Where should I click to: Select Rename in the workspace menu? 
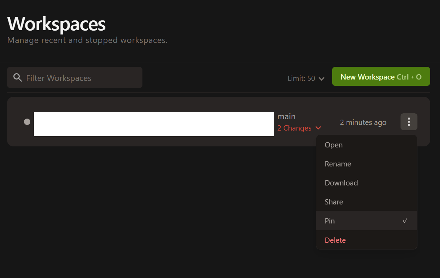tap(367, 164)
